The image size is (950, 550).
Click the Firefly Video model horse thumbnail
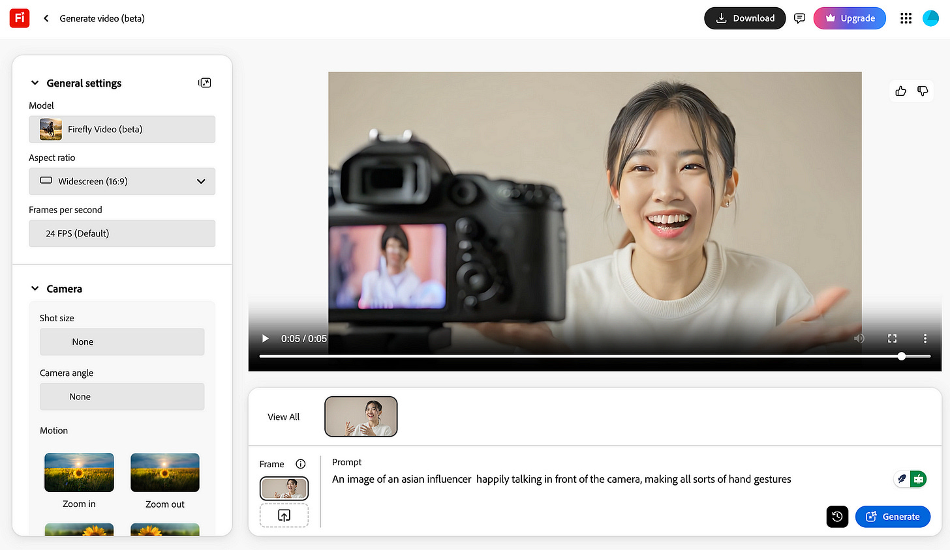(51, 129)
